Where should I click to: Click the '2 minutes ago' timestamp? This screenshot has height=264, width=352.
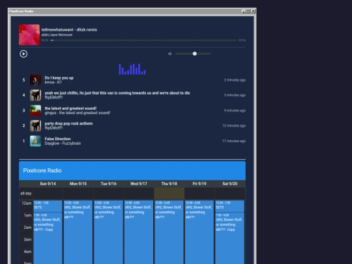click(x=235, y=80)
